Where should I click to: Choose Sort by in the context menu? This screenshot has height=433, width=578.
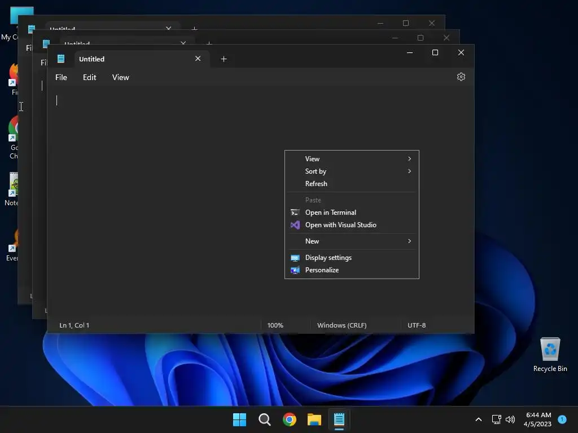pos(352,171)
